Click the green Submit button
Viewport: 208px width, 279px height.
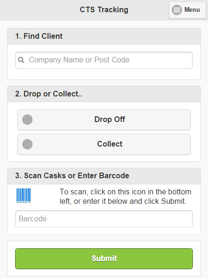click(x=104, y=259)
